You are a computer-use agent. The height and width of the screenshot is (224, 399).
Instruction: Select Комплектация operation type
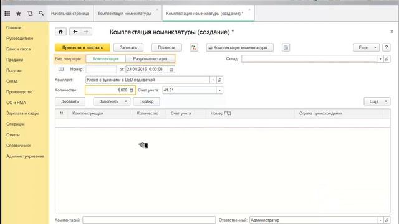[x=105, y=59]
